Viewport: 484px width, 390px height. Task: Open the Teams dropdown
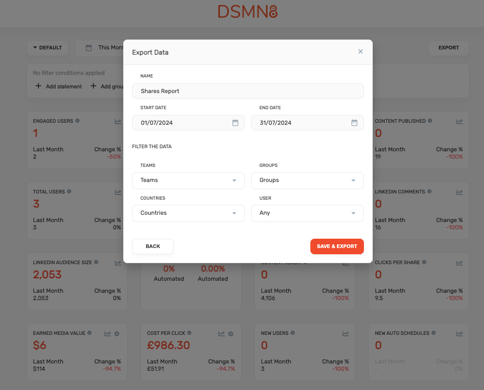[188, 180]
